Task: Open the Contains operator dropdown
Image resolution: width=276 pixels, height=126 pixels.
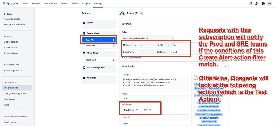Action: (x=162, y=52)
